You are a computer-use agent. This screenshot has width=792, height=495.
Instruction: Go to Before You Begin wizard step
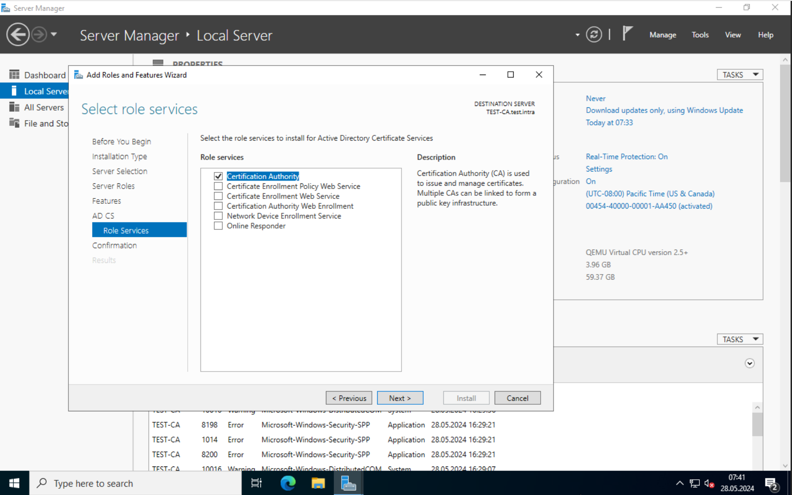122,142
